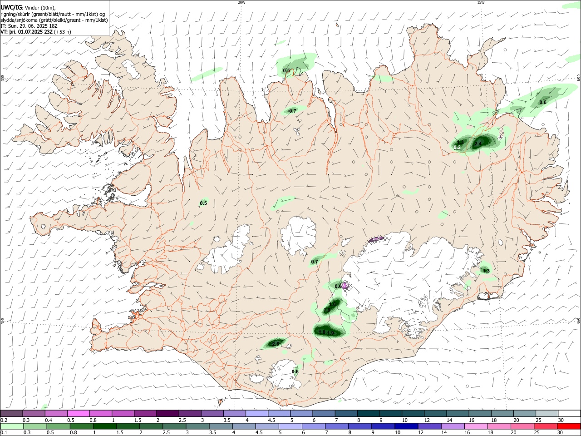Click the 20W longitude label

click(x=241, y=2)
